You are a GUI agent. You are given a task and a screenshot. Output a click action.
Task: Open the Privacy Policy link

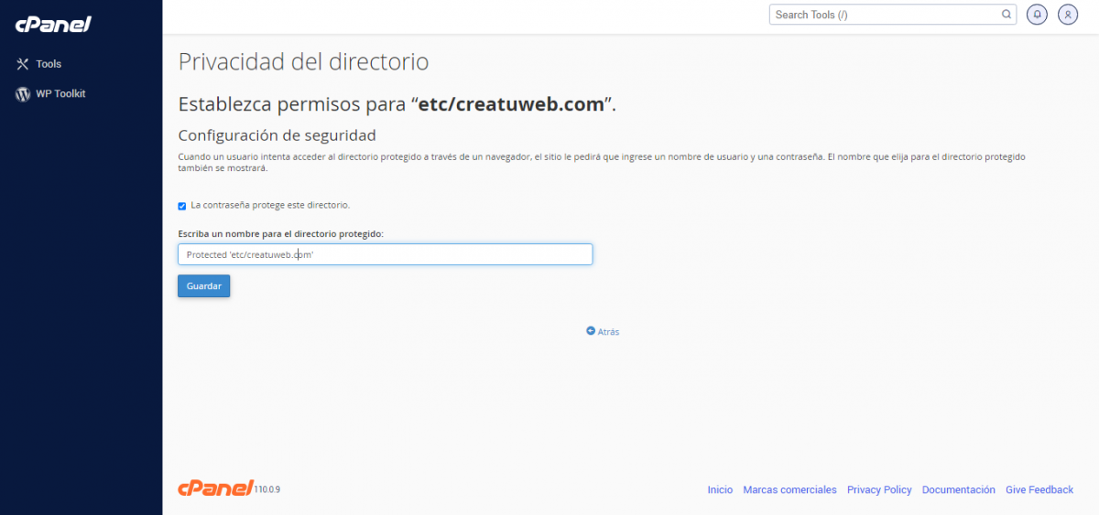pos(879,490)
